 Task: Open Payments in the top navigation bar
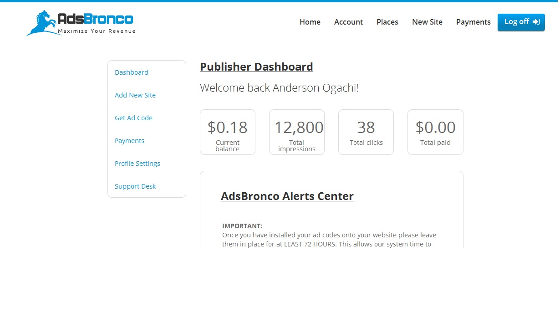coord(473,22)
